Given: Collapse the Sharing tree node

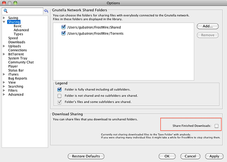Looking at the screenshot, I should point(4,22).
